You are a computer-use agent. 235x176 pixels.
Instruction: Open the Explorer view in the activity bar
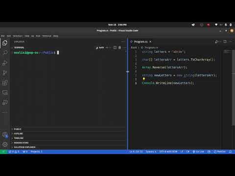(5, 43)
